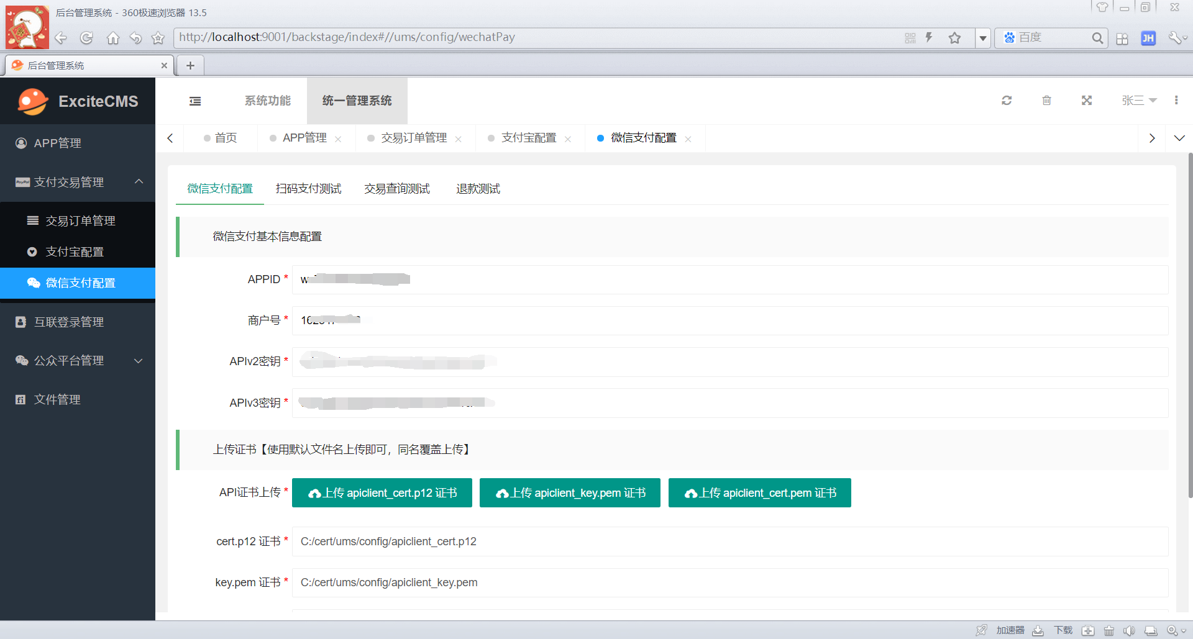
Task: Upload the apiclient_cert.p12 certificate
Action: click(x=382, y=493)
